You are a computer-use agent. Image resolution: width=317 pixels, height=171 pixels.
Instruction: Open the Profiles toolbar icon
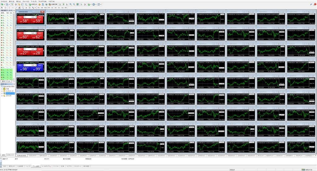pos(7,4)
